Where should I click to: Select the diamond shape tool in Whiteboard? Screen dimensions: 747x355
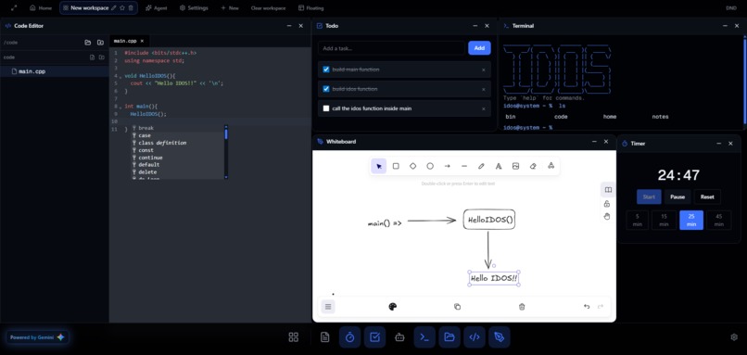(412, 166)
